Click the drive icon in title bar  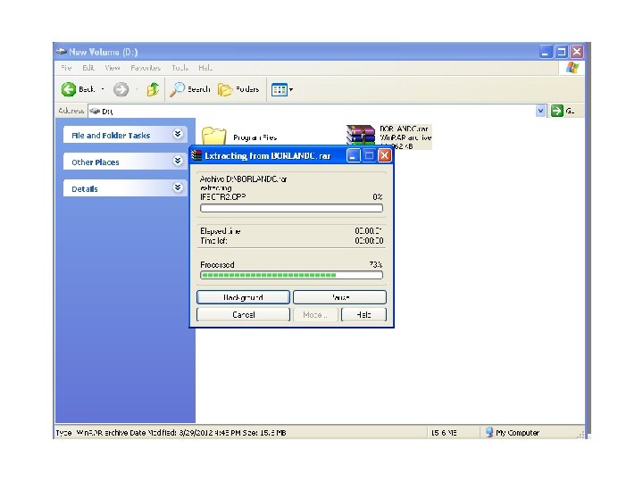pyautogui.click(x=62, y=52)
